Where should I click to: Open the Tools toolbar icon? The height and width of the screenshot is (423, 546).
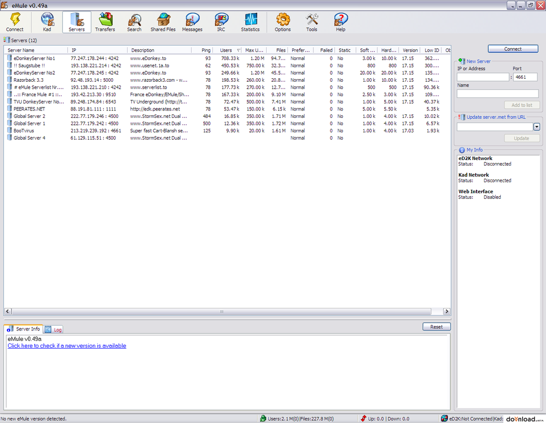tap(312, 19)
